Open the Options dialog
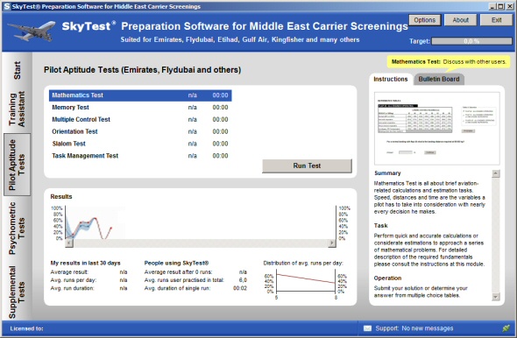The width and height of the screenshot is (517, 338). (425, 20)
